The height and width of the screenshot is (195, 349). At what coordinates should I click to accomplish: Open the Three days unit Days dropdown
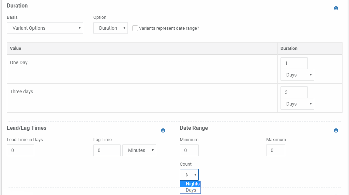(x=297, y=104)
